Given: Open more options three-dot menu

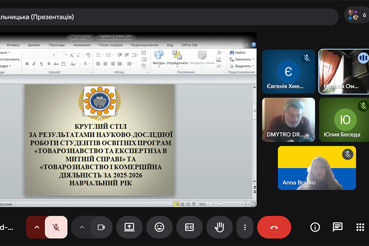Looking at the screenshot, I should [x=245, y=227].
